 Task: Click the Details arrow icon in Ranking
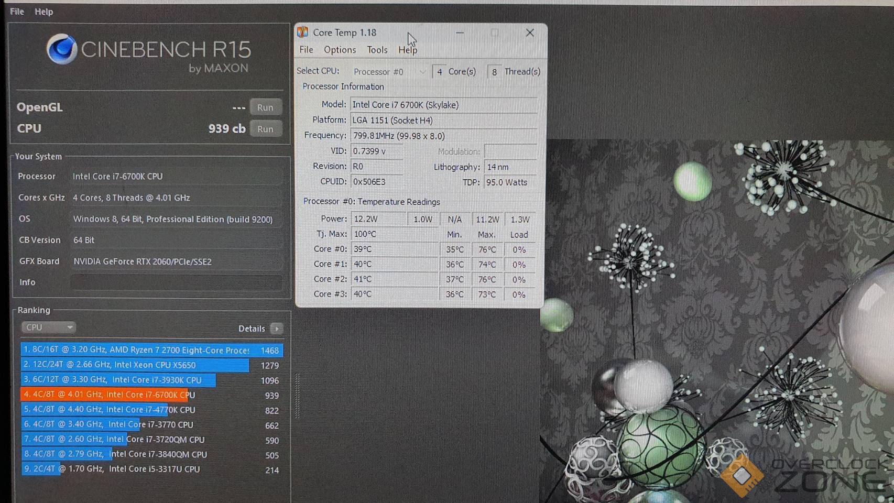[276, 329]
